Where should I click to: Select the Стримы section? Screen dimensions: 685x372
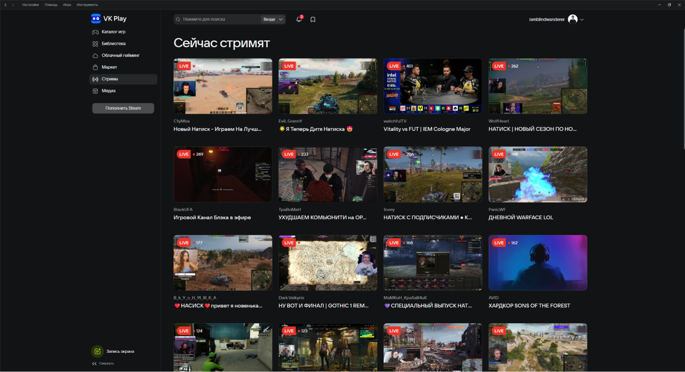(x=123, y=79)
